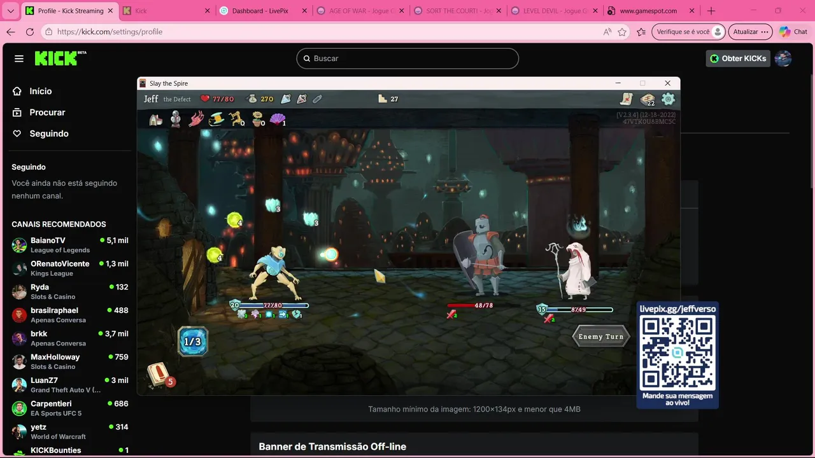Open the Ryda channel
Image resolution: width=815 pixels, height=458 pixels.
tap(70, 291)
